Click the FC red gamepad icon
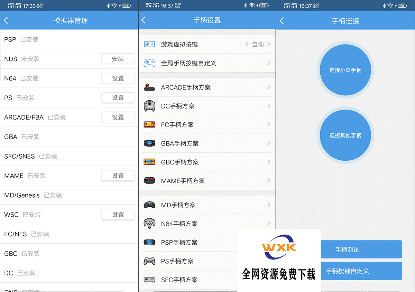 pos(149,125)
